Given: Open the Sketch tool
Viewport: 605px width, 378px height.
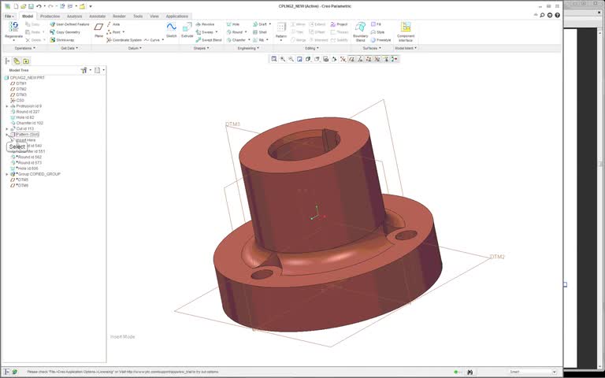Looking at the screenshot, I should pyautogui.click(x=171, y=30).
